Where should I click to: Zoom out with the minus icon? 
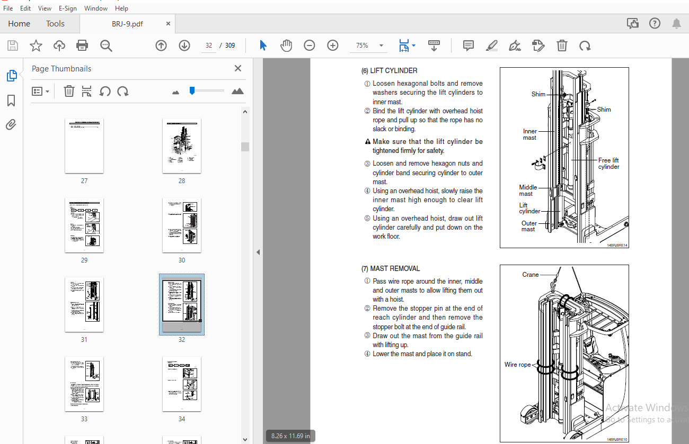pyautogui.click(x=310, y=46)
